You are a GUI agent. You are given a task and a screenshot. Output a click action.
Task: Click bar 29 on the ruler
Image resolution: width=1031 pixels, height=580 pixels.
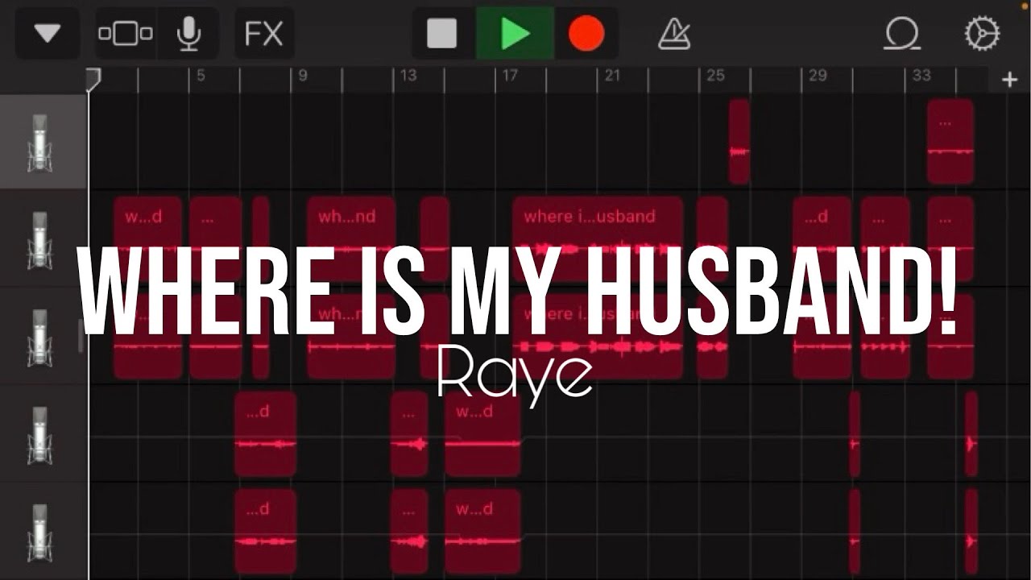tap(818, 76)
